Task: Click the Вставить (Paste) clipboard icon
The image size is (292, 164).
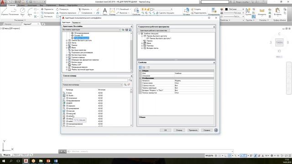Action: (x=277, y=11)
